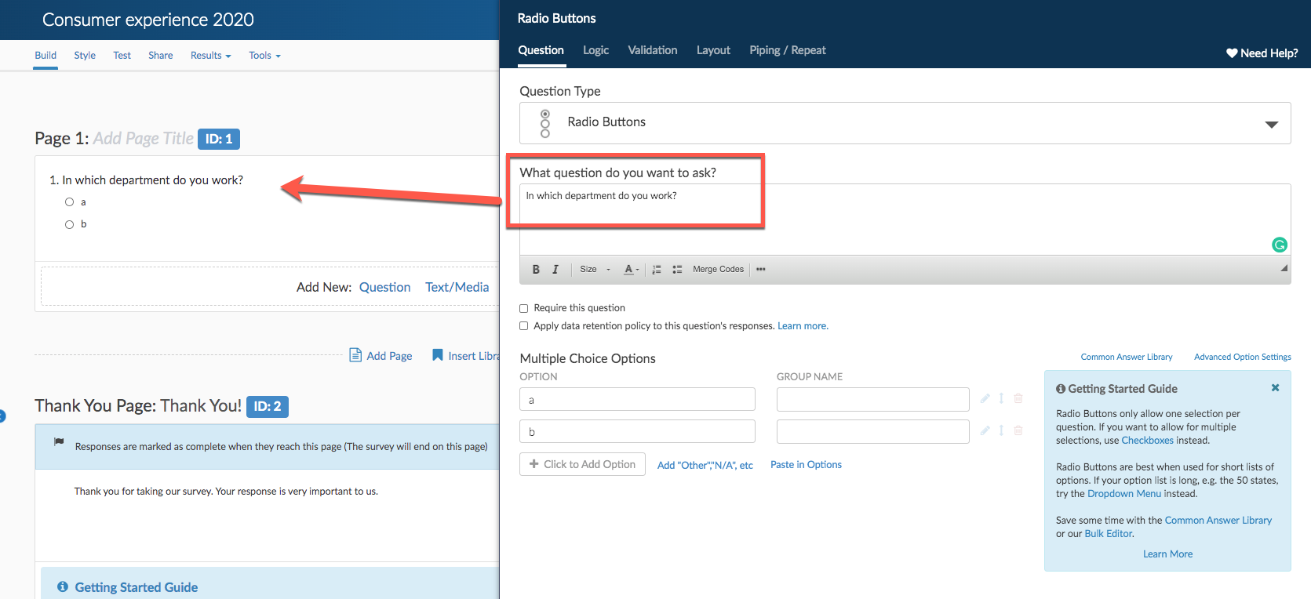Viewport: 1311px width, 599px height.
Task: Click the option 'b' text field
Action: (x=637, y=431)
